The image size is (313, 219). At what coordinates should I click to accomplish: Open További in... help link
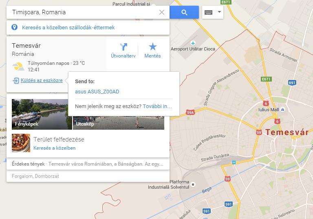click(x=157, y=106)
